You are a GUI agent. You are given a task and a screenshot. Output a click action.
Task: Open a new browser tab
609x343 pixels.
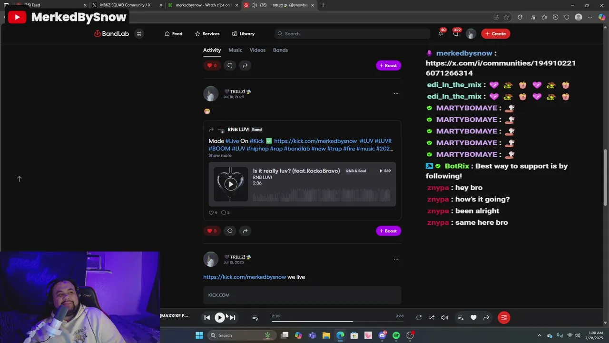tap(323, 5)
